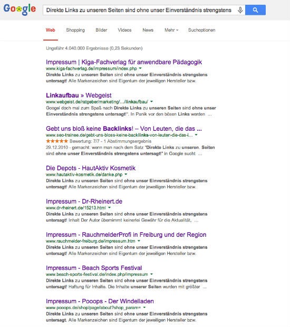The height and width of the screenshot is (327, 290).
Task: Expand arrow next to rauchmelder-freiburg.de URL
Action: (x=139, y=241)
